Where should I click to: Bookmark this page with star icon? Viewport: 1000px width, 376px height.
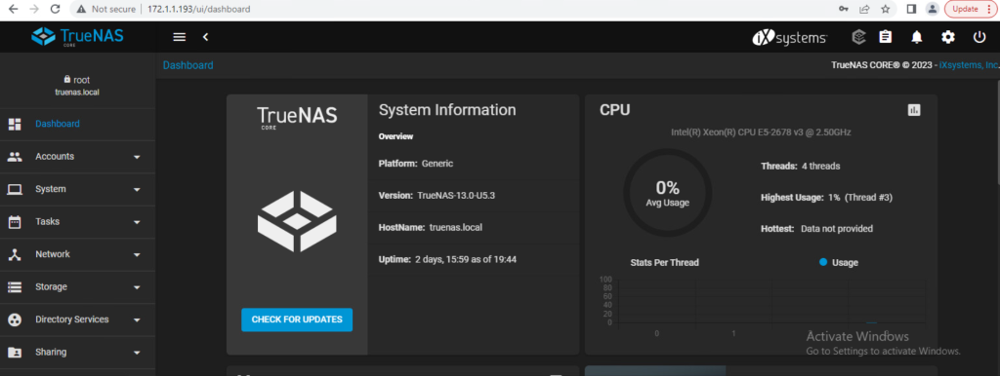(x=885, y=9)
